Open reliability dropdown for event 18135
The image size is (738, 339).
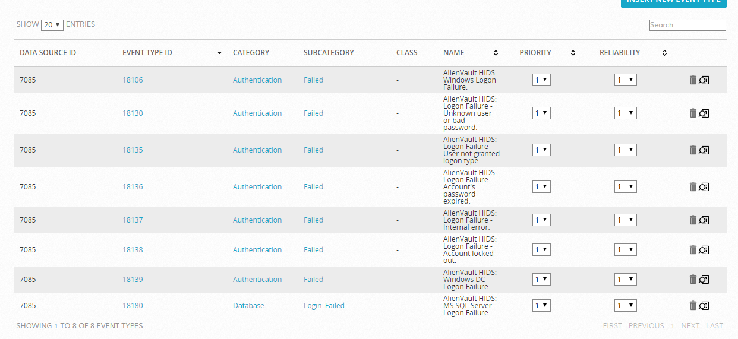[x=626, y=150]
